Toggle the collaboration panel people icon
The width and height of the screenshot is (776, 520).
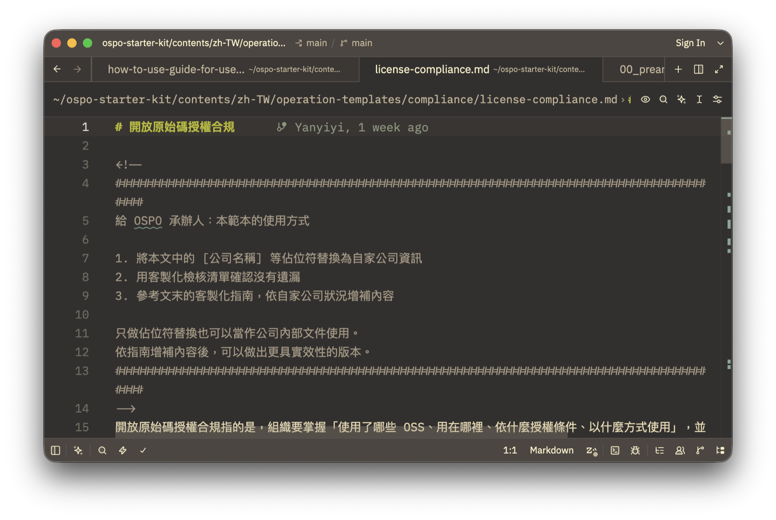[680, 451]
